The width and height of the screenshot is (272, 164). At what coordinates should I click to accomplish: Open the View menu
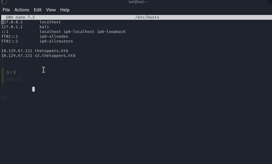[x=51, y=10]
